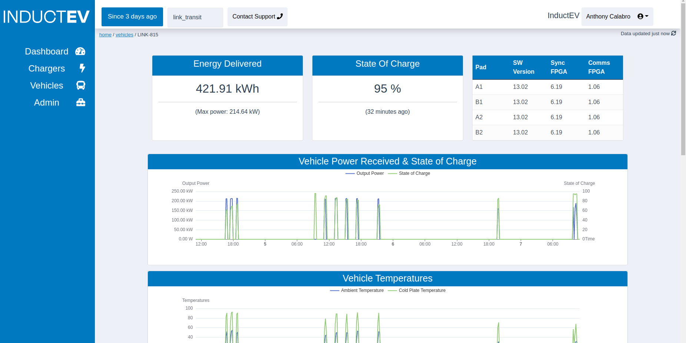Open the link_transit fleet selector

(195, 17)
